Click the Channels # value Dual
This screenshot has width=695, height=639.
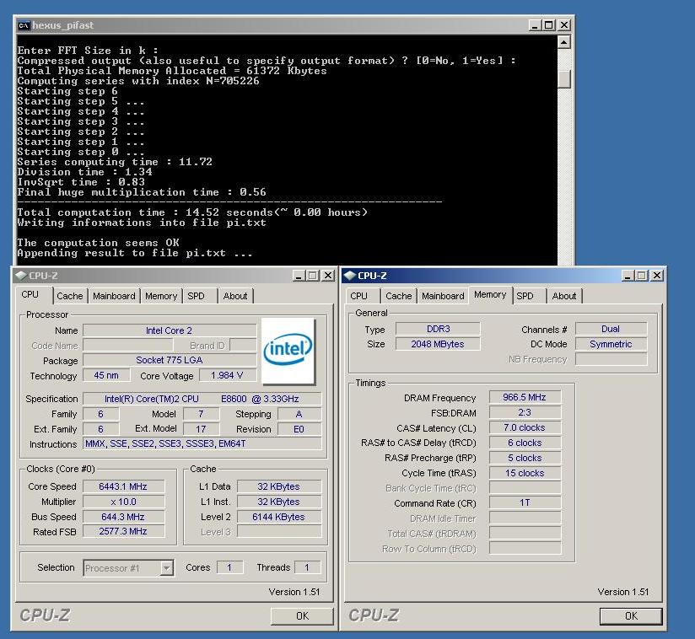(x=611, y=329)
